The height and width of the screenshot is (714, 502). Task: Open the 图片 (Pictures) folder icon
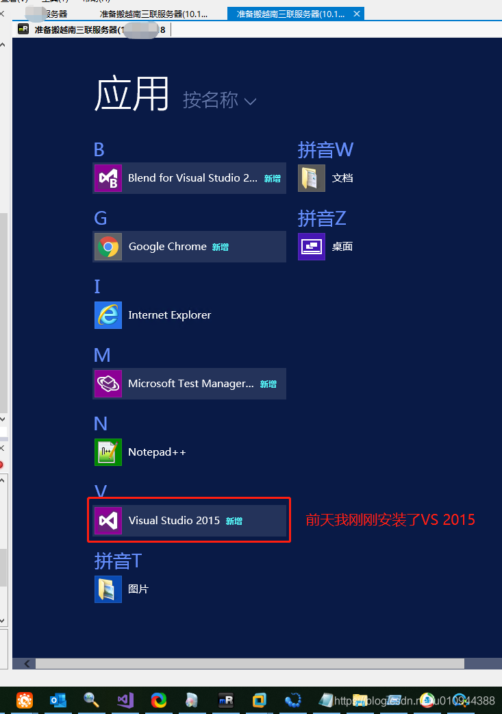108,589
